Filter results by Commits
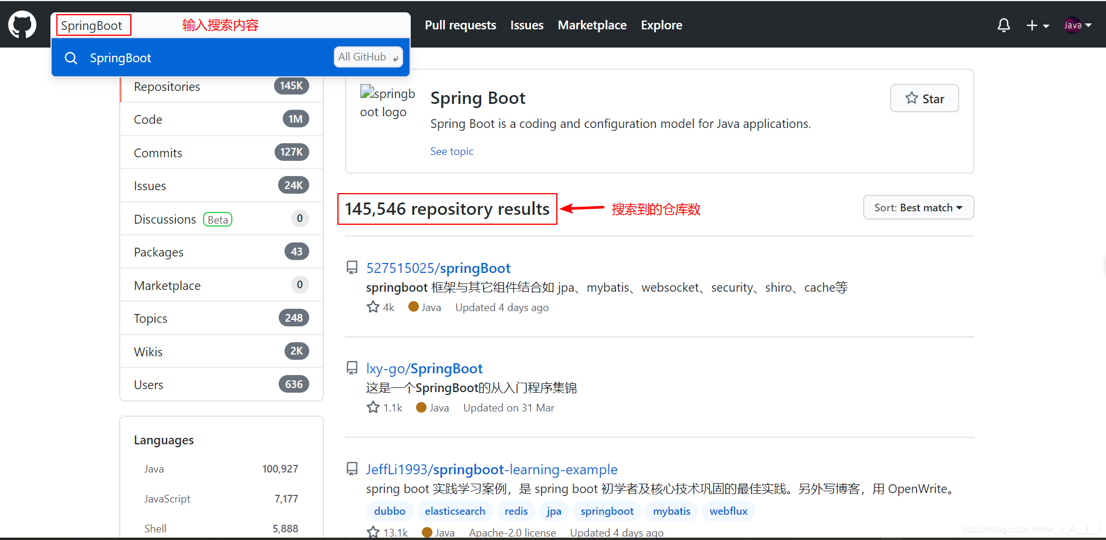 [x=221, y=153]
